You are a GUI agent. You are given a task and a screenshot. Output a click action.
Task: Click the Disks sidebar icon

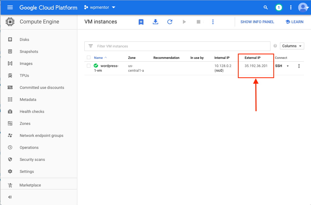pyautogui.click(x=10, y=40)
